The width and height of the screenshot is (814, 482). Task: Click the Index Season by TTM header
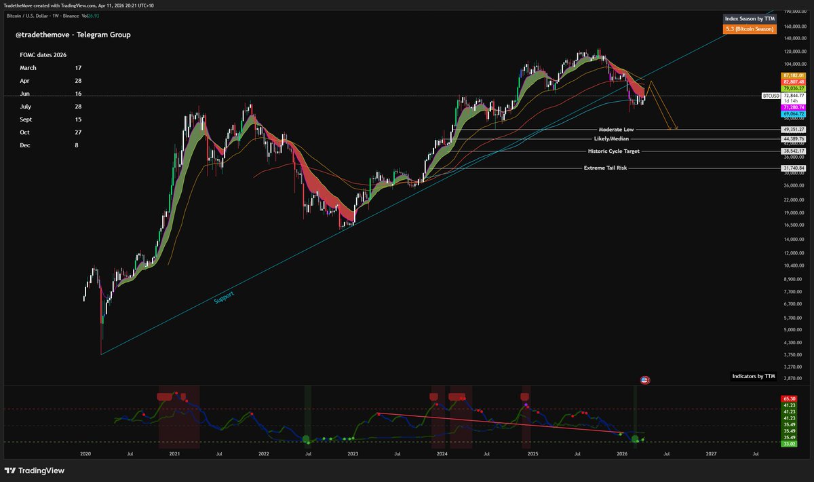pyautogui.click(x=750, y=20)
